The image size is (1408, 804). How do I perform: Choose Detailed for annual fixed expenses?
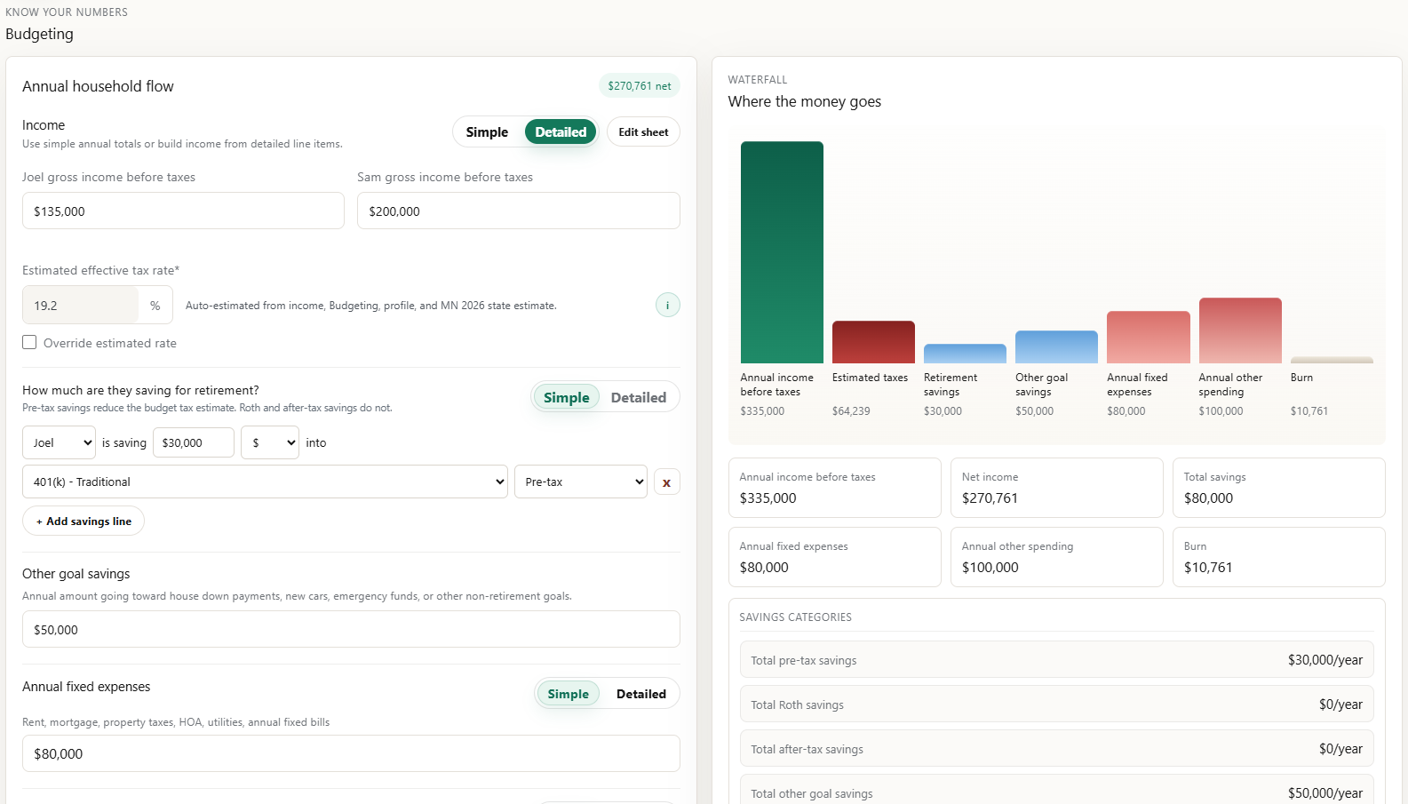[x=641, y=694]
